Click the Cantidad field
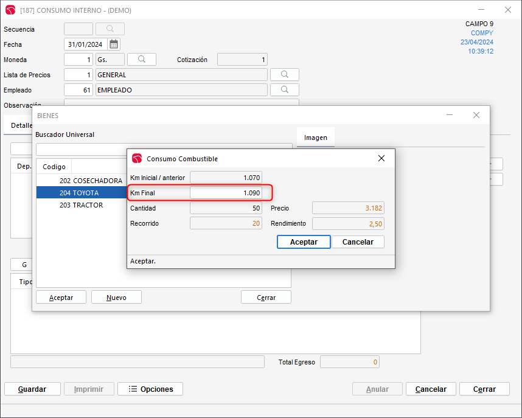The width and height of the screenshot is (522, 418). click(x=226, y=208)
